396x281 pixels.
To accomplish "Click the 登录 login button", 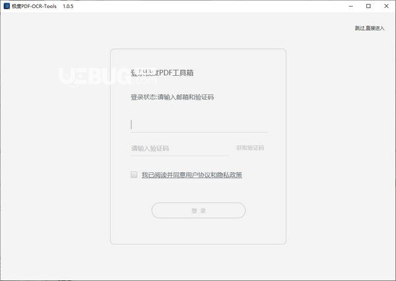I will coord(199,210).
